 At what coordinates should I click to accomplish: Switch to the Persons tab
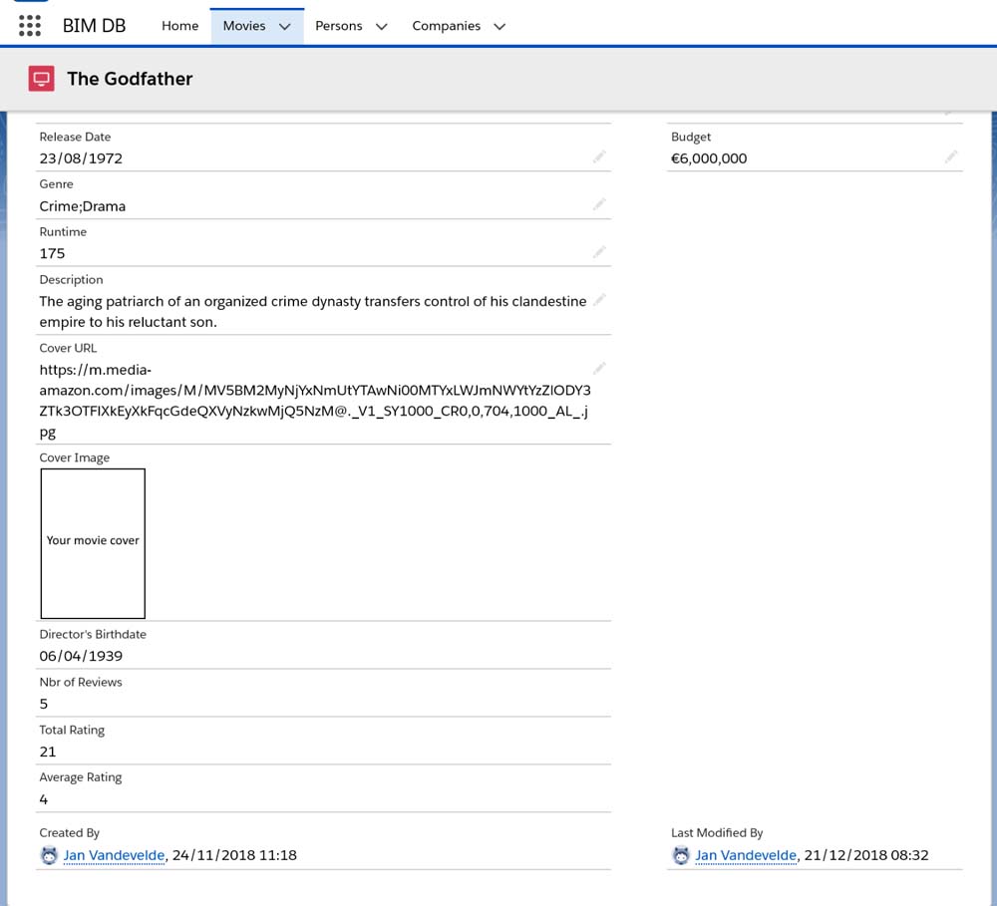[338, 26]
